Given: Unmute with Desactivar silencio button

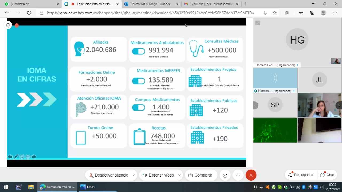Looking at the screenshot, I should pos(108,175).
